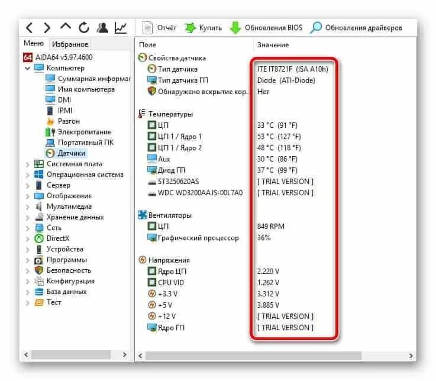The height and width of the screenshot is (381, 436).
Task: Click the Forward navigation arrow
Action: pyautogui.click(x=47, y=28)
